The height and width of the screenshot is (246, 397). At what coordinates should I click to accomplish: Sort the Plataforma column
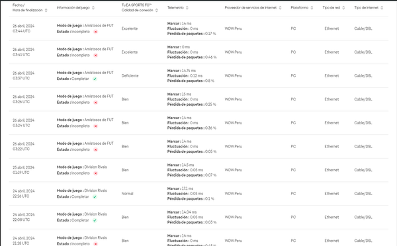pyautogui.click(x=312, y=8)
